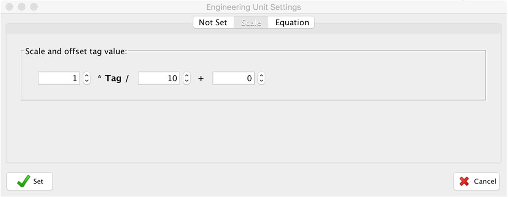This screenshot has width=508, height=197.
Task: Decrease the offset value with down arrow
Action: coord(261,81)
